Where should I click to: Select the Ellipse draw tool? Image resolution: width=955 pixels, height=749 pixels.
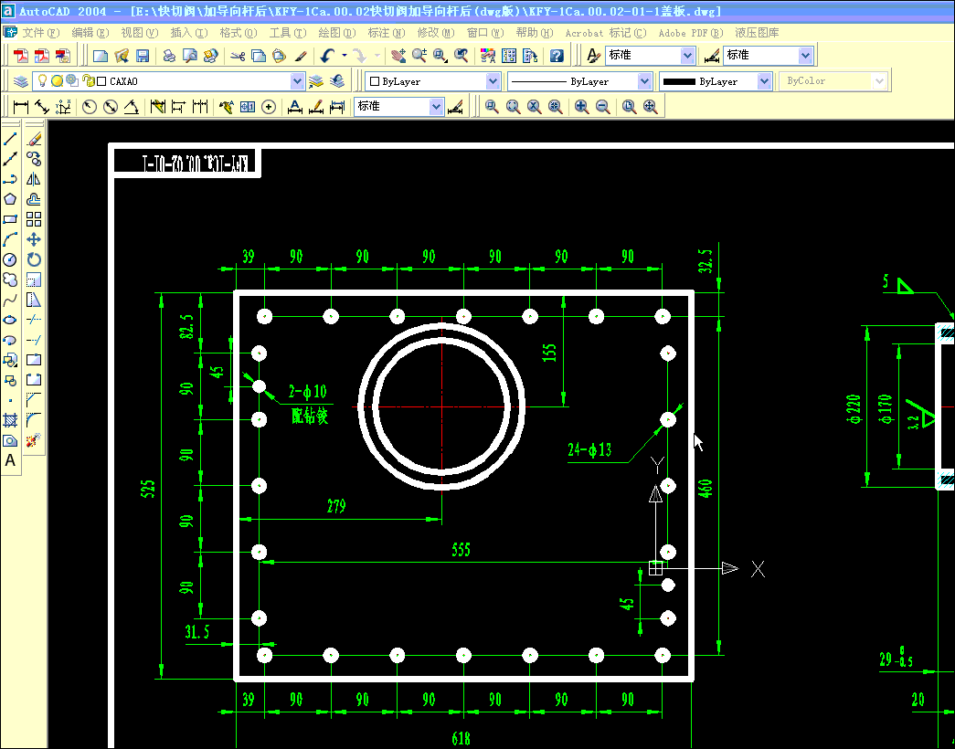point(10,320)
